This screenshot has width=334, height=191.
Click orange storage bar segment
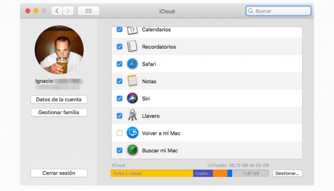[220, 173]
